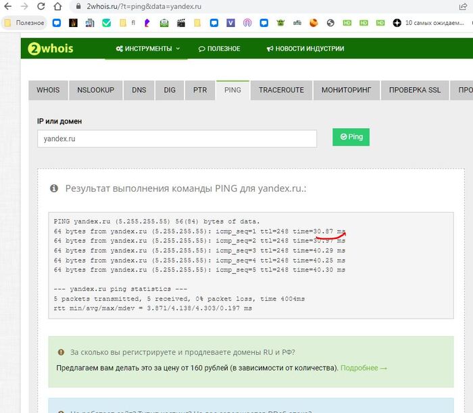Expand the ИНСТРУМЕНТЫ dropdown menu

click(x=148, y=49)
